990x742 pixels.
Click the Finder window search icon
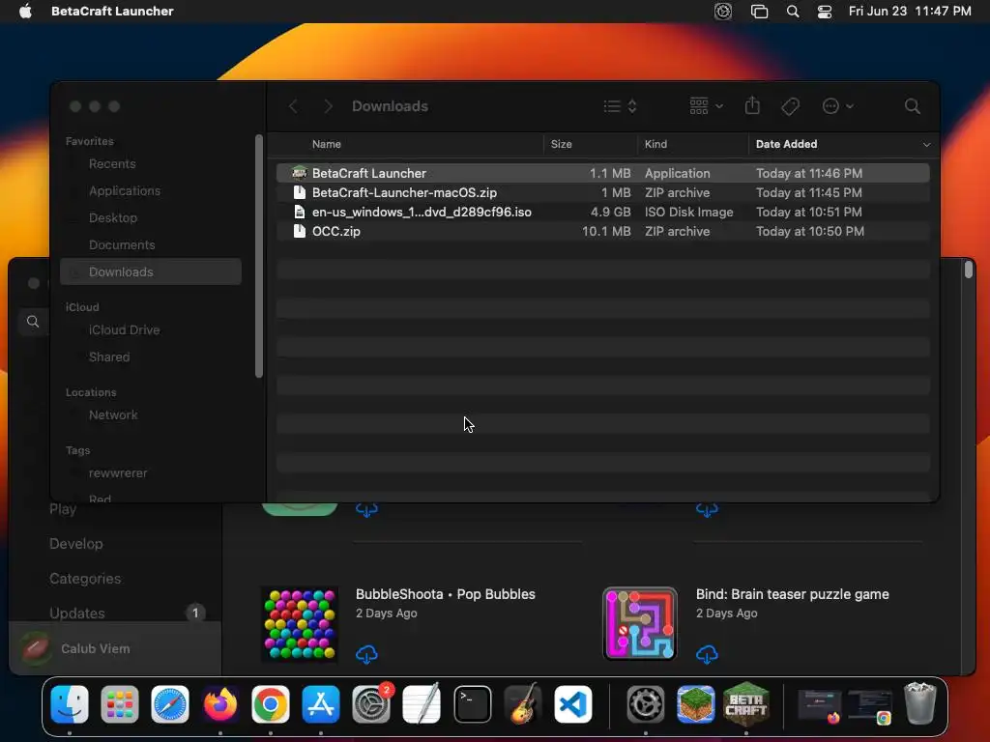(912, 106)
